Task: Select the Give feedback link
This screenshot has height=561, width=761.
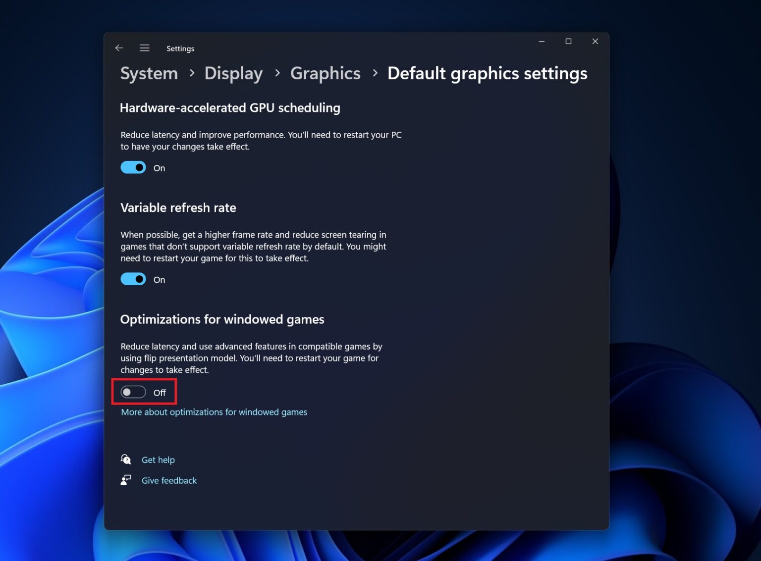Action: point(169,480)
